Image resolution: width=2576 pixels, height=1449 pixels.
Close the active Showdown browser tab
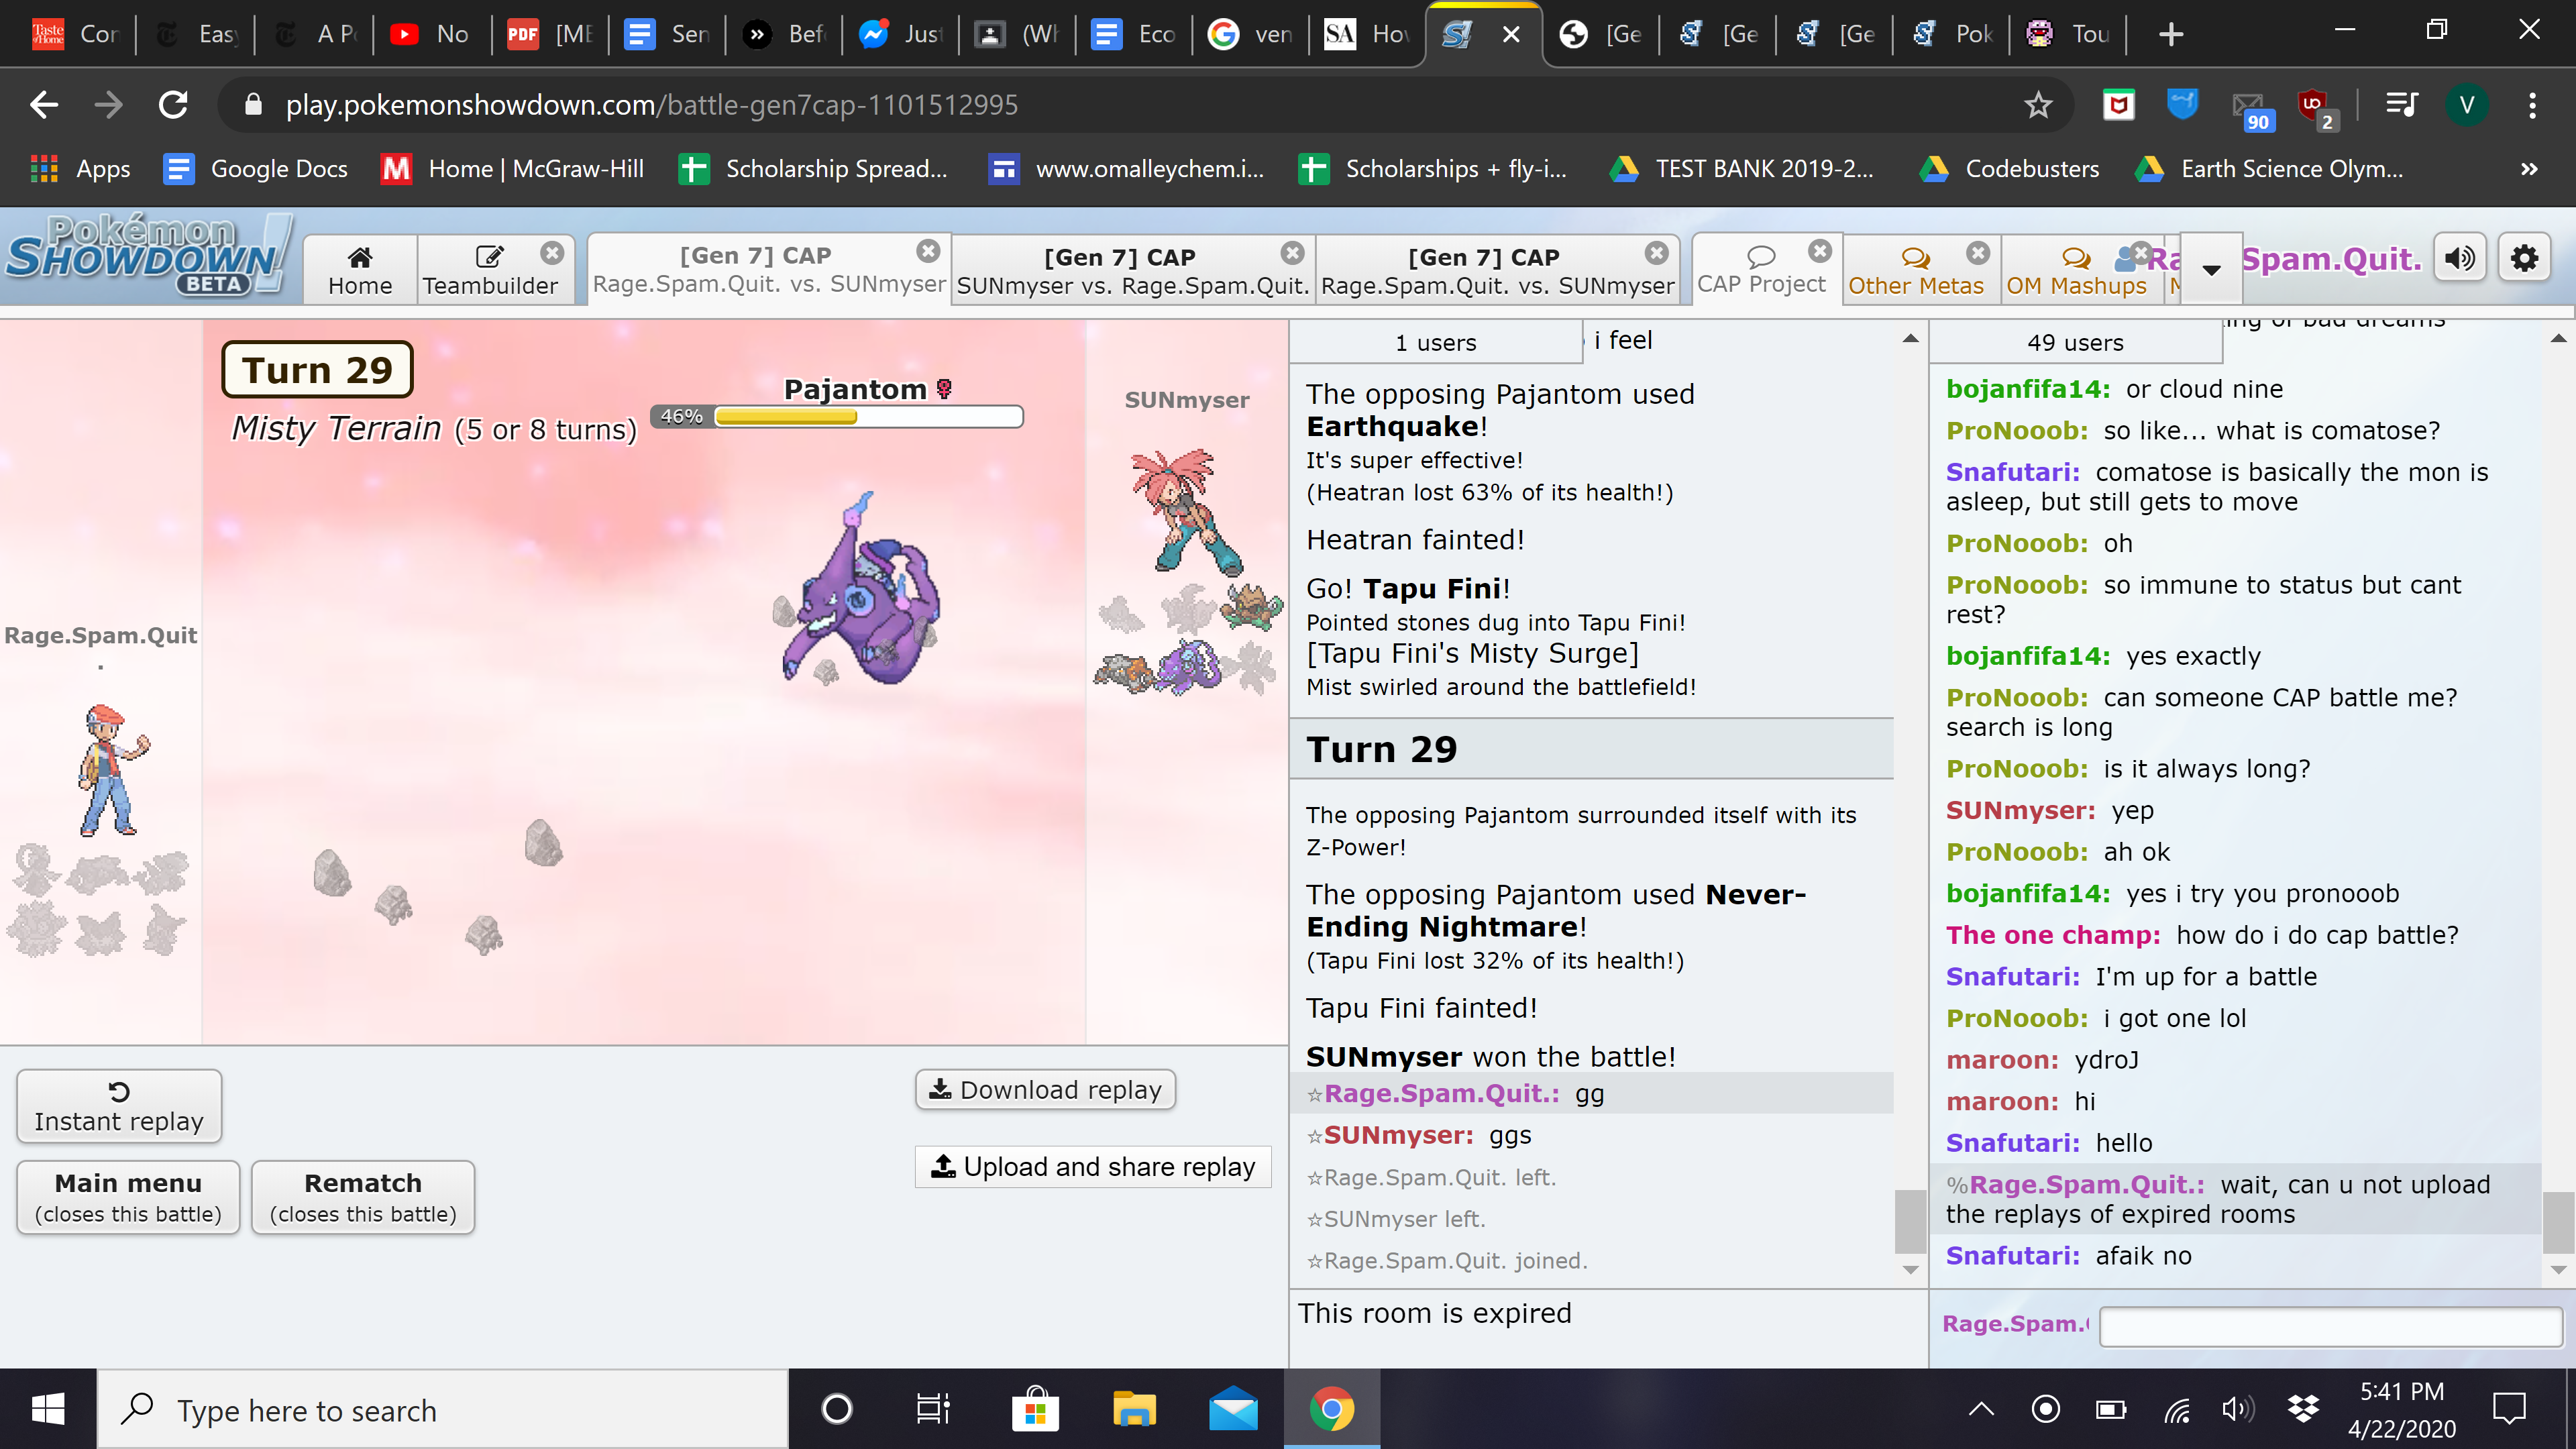[1511, 34]
